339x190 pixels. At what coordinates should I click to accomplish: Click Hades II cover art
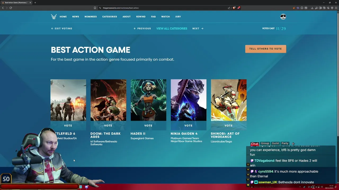[x=148, y=100]
